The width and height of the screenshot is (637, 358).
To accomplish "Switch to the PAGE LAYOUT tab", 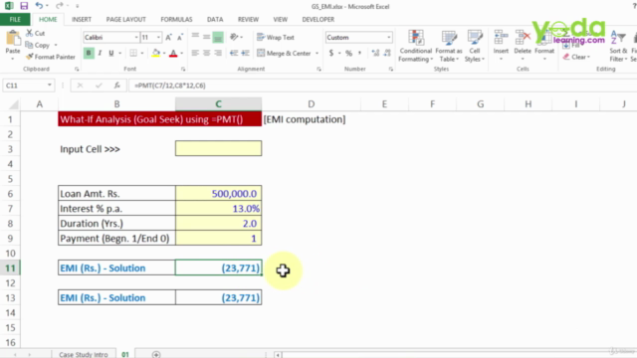I will 126,19.
